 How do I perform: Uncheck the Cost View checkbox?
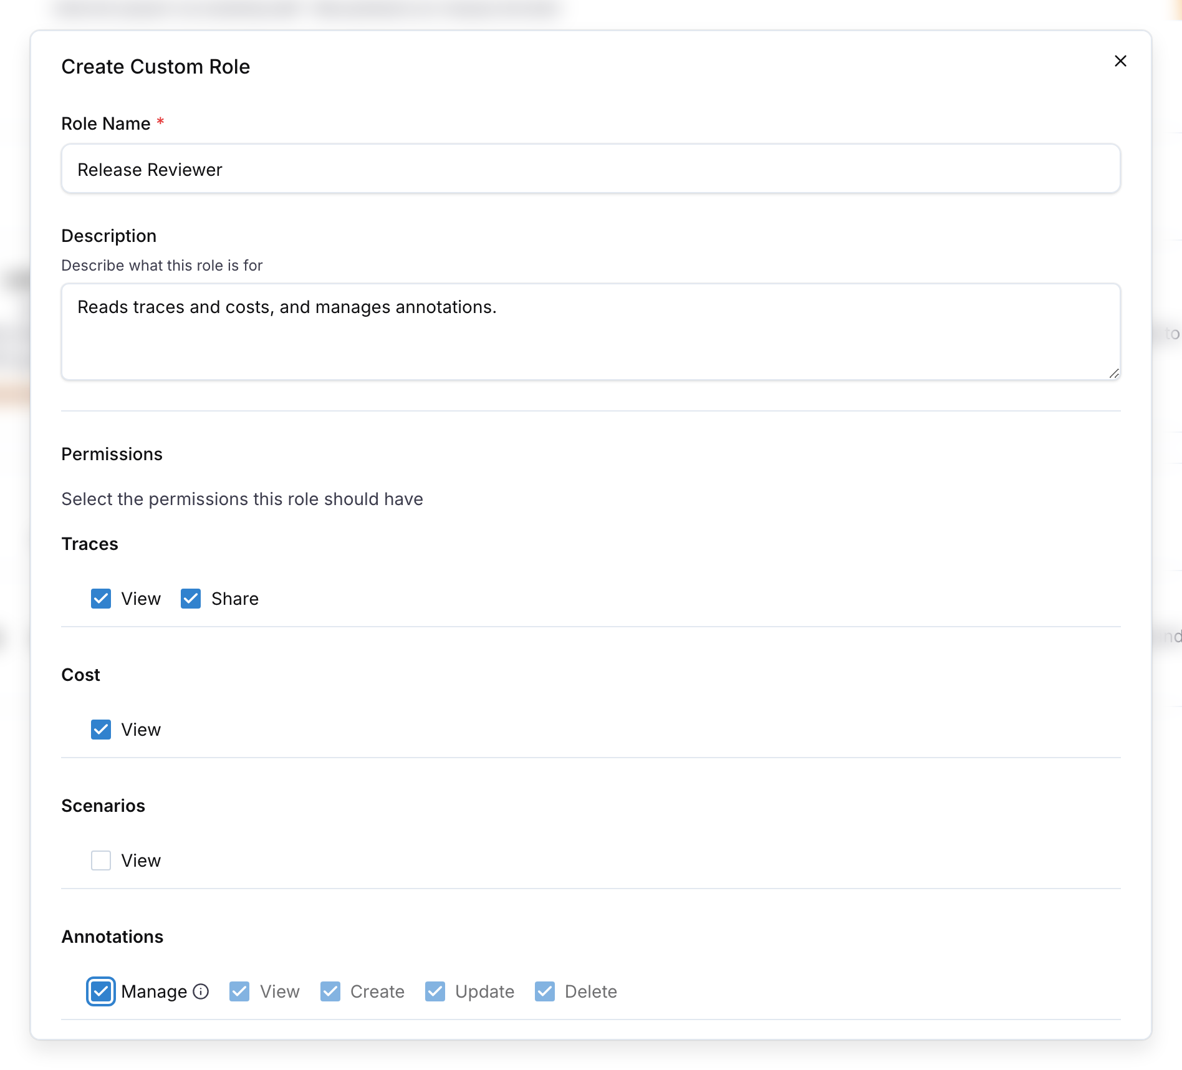click(101, 730)
